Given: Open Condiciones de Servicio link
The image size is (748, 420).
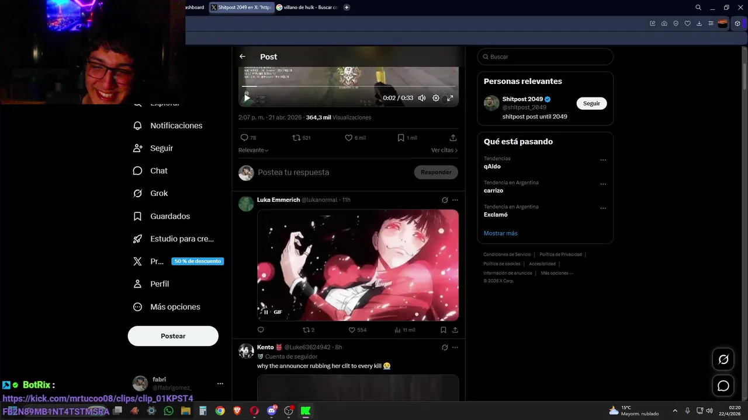Looking at the screenshot, I should pyautogui.click(x=507, y=254).
